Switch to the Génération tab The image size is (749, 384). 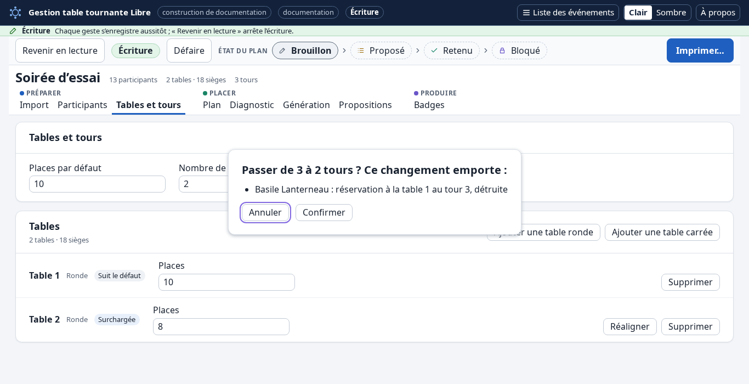[307, 105]
